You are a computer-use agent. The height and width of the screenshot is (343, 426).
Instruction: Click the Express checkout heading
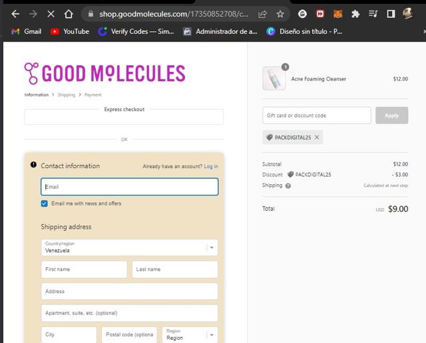coord(124,110)
